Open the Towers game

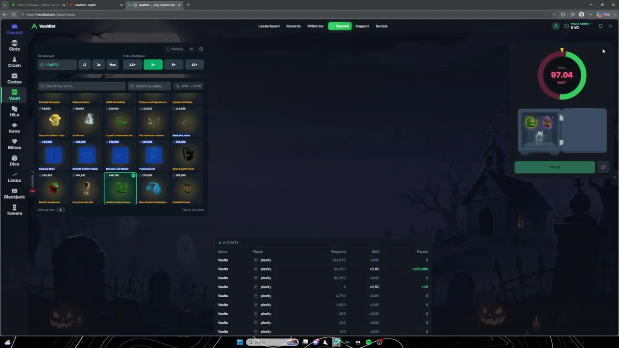coord(15,210)
